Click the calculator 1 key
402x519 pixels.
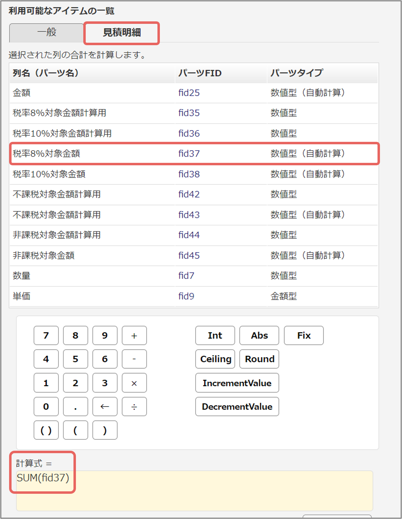tap(46, 383)
